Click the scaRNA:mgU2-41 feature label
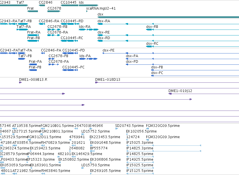 (101, 8)
